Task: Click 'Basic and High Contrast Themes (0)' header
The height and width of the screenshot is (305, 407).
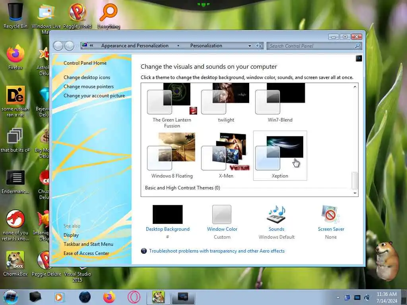Action: (182, 188)
